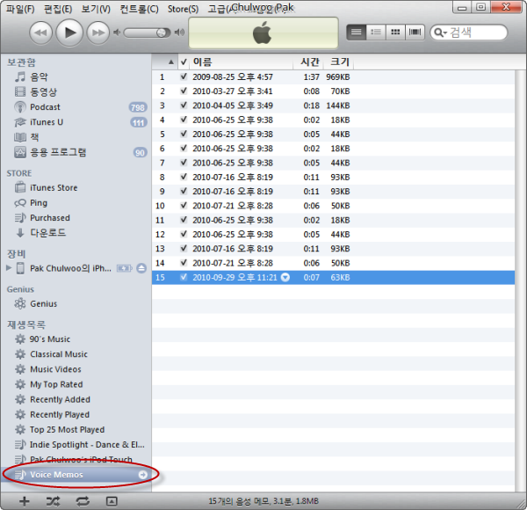527x510 pixels.
Task: Open the Store(S) menu
Action: click(184, 9)
